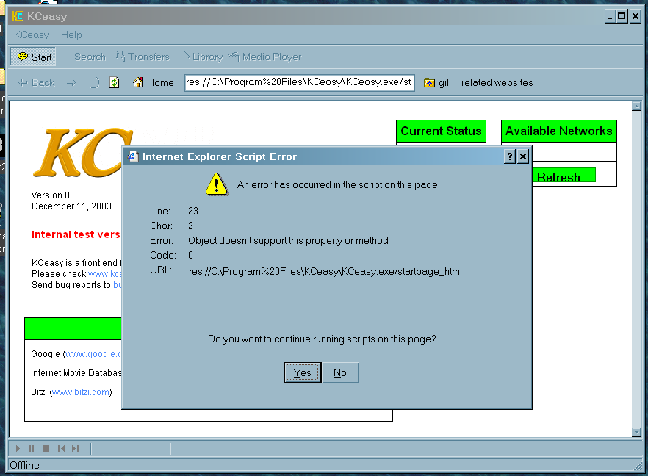Viewport: 648px width, 476px height.
Task: Click Yes to continue running scripts
Action: tap(303, 372)
